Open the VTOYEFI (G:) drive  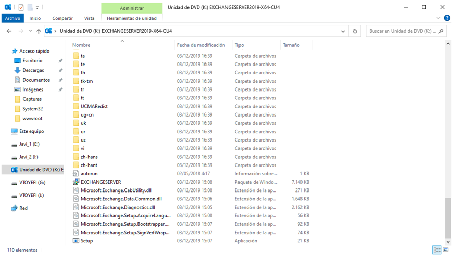click(32, 183)
